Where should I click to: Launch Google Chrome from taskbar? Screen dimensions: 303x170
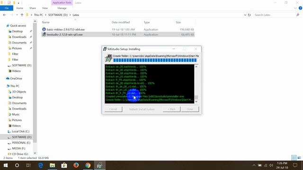click(x=88, y=165)
